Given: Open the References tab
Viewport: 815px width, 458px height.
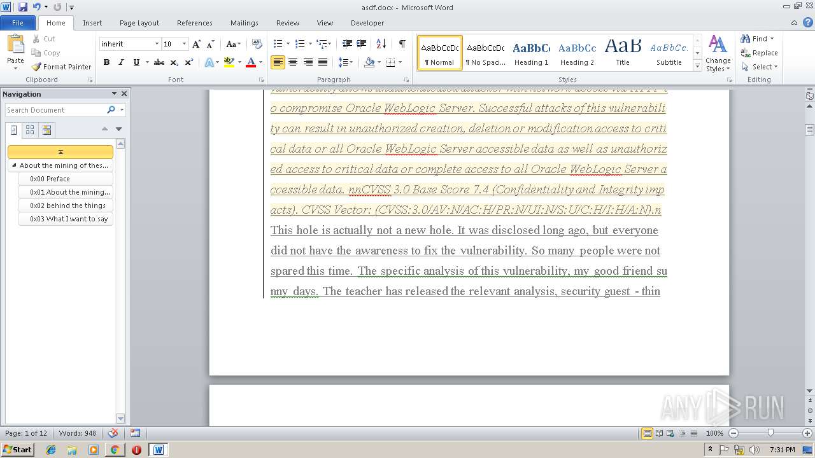Looking at the screenshot, I should point(195,23).
